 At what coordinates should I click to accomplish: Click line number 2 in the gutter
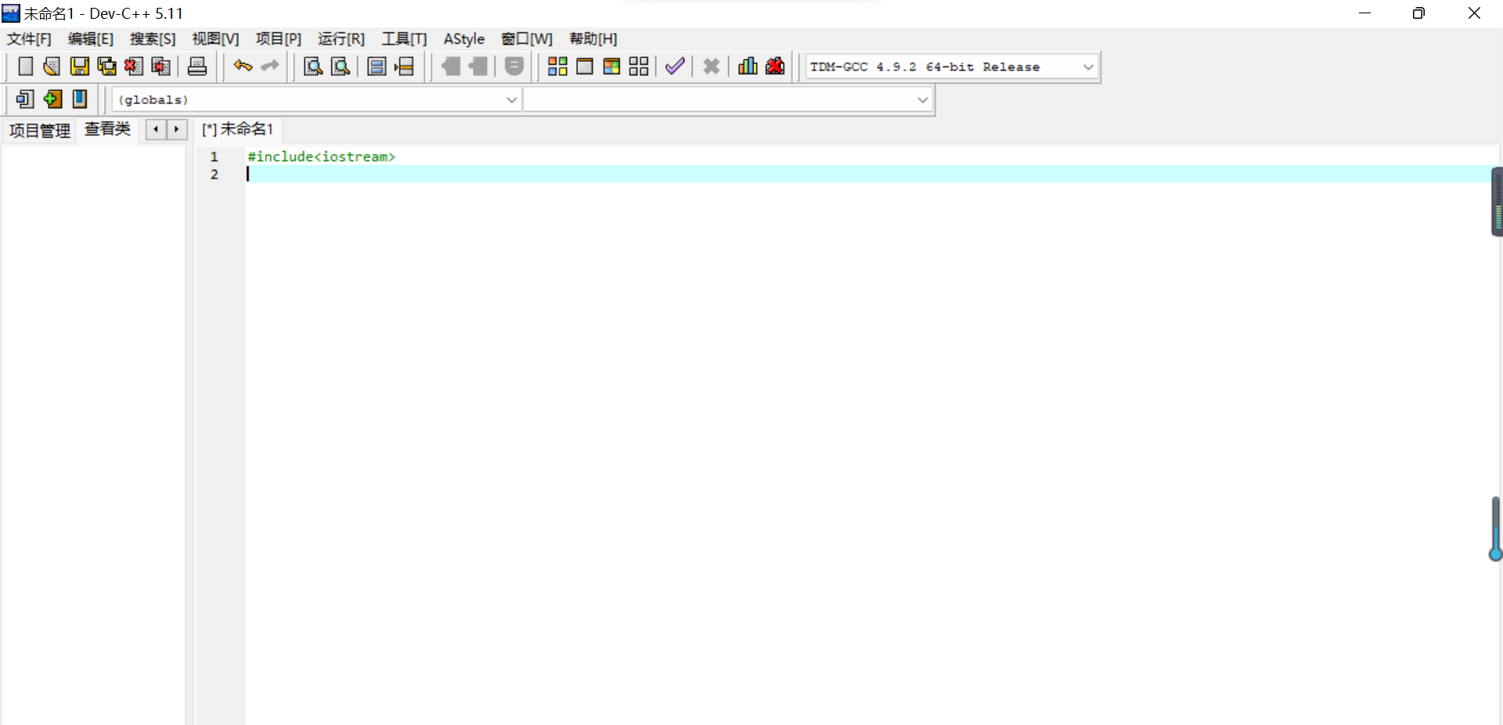pos(214,174)
